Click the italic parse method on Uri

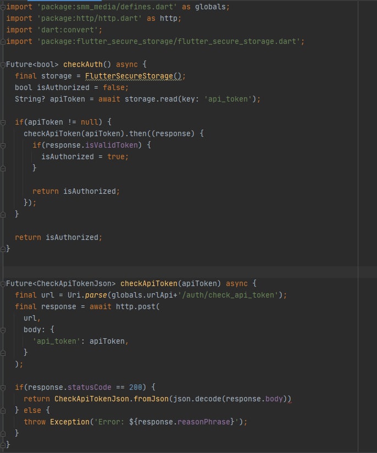tap(96, 295)
